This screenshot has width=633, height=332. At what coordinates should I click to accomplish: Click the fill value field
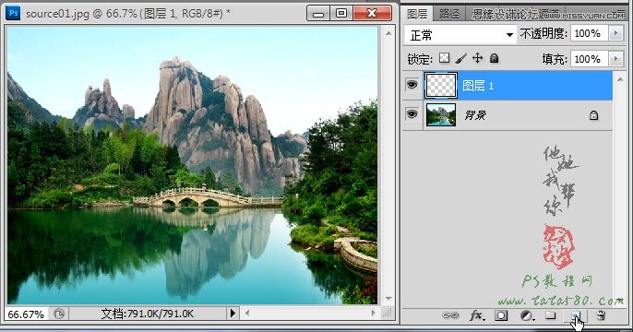tap(589, 59)
